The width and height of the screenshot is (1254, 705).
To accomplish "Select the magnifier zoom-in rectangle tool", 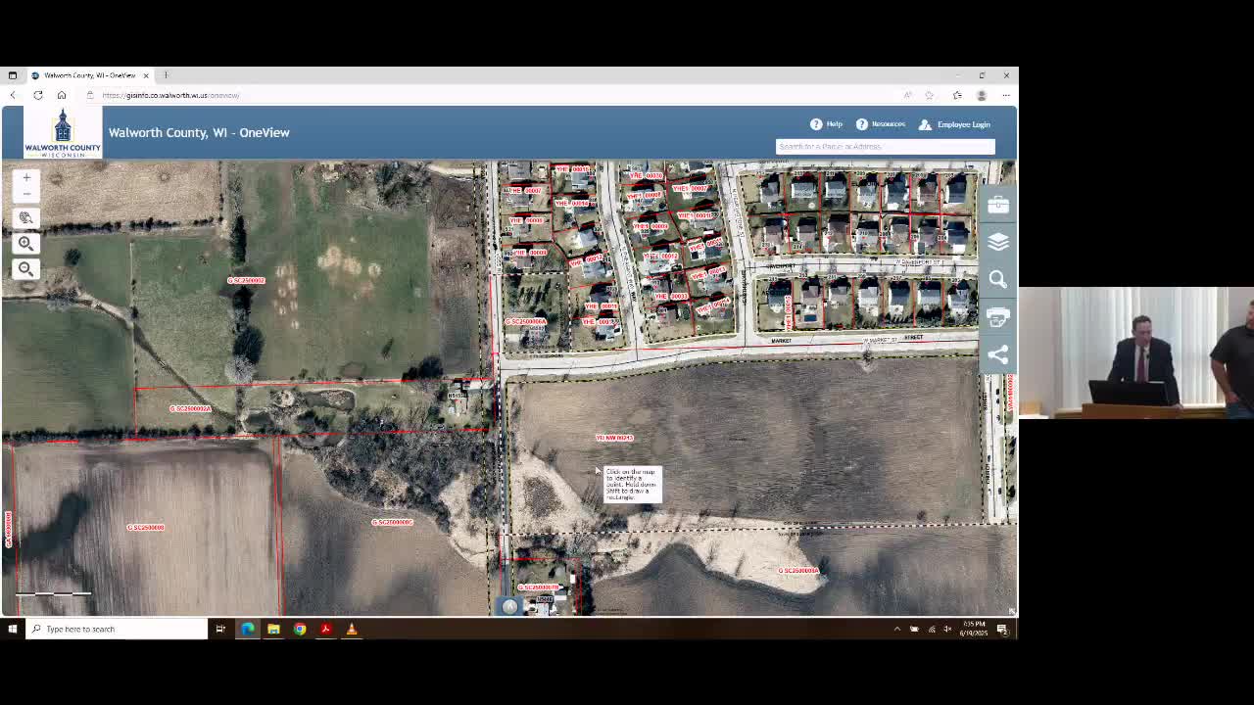I will coord(25,244).
